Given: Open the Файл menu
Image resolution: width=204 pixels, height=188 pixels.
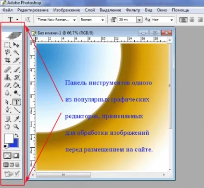Looking at the screenshot, I should [x=7, y=10].
